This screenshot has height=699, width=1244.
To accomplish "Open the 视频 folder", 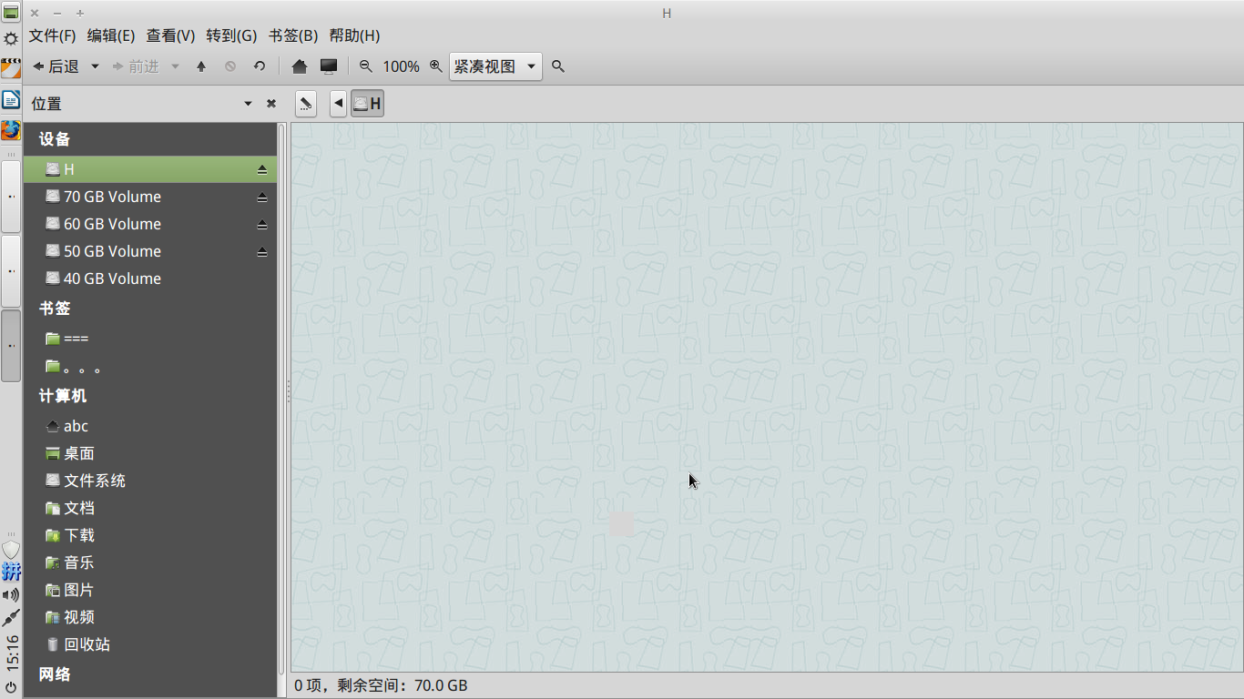I will point(150,617).
